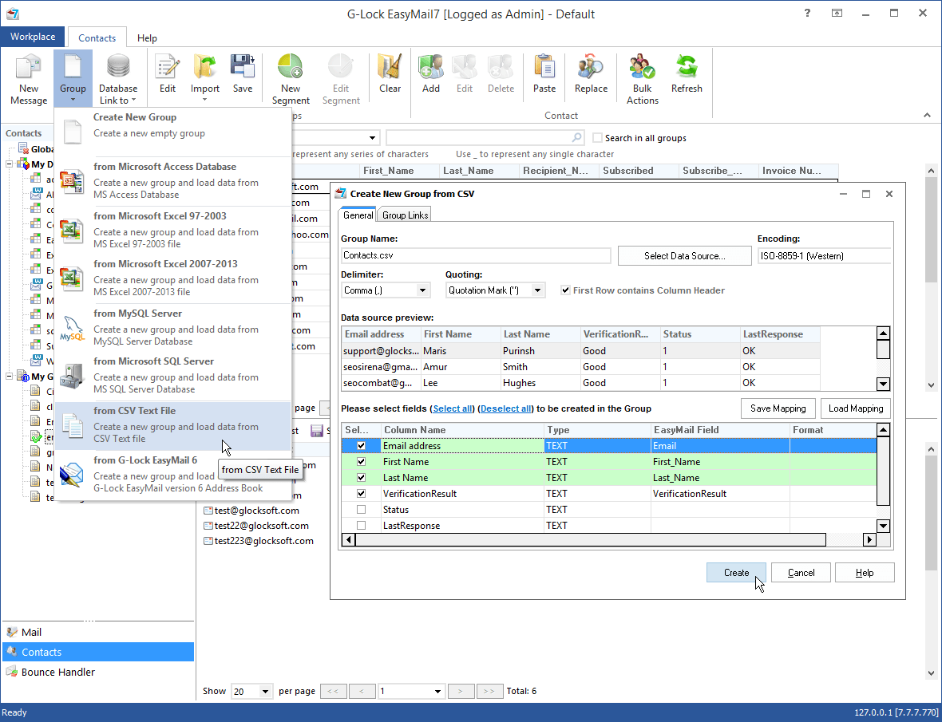Viewport: 942px width, 722px height.
Task: Click the Create button
Action: coord(736,573)
